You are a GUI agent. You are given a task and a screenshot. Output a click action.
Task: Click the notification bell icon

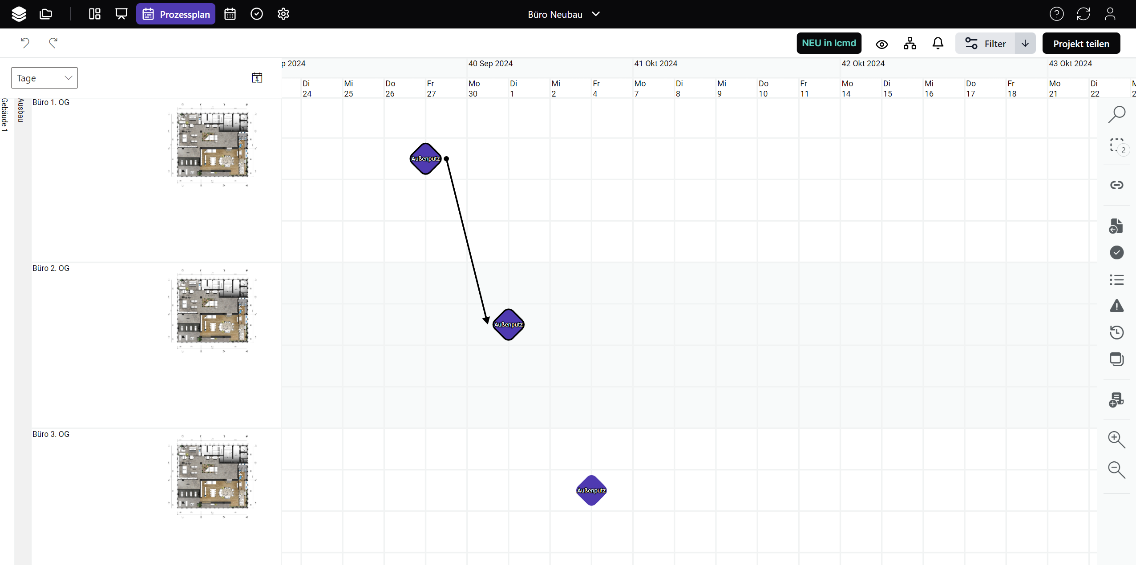(x=938, y=44)
